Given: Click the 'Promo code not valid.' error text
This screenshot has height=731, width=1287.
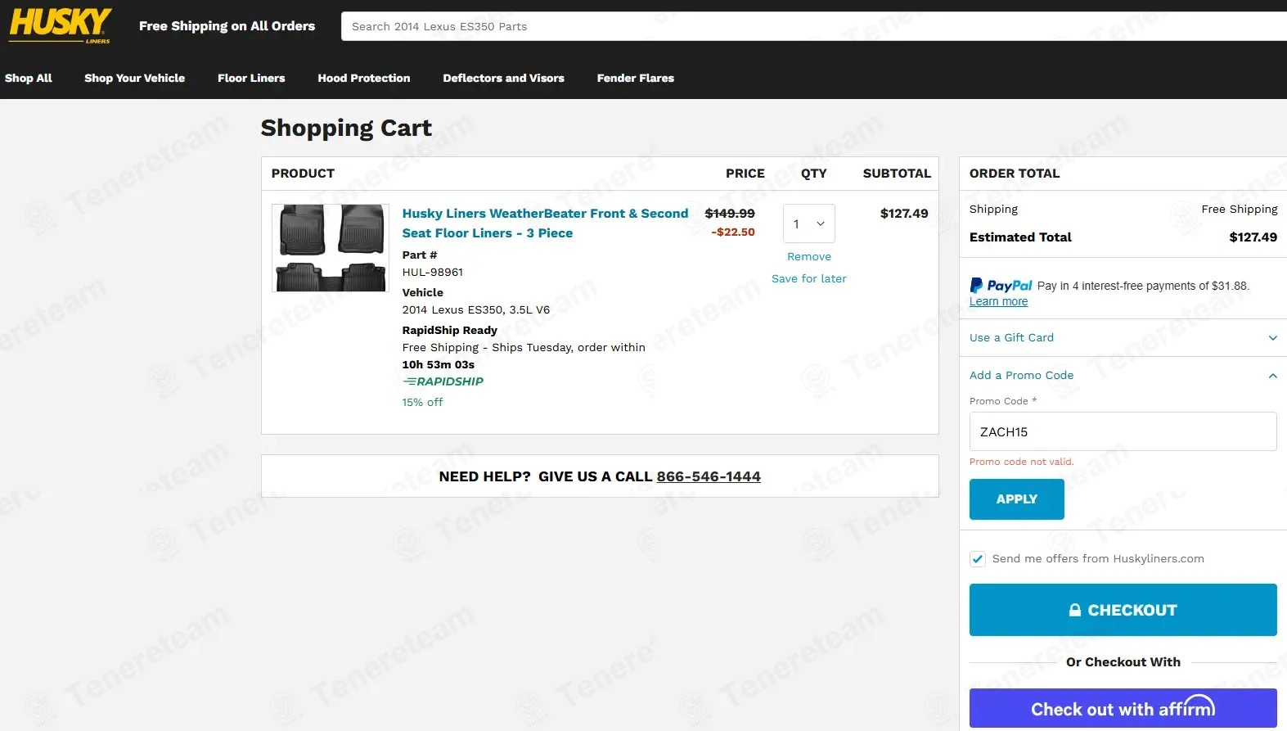Looking at the screenshot, I should click(1022, 462).
